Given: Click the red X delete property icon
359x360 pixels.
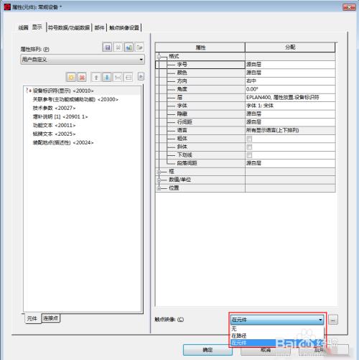Looking at the screenshot, I should pos(82,77).
